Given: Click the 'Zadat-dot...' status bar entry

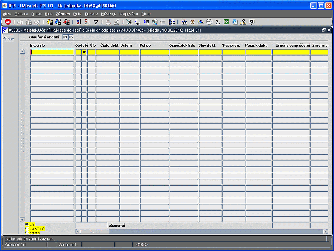Looking at the screenshot, I should (x=68, y=245).
